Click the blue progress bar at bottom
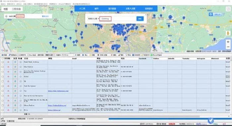This screenshot has width=232, height=126. 170,119
